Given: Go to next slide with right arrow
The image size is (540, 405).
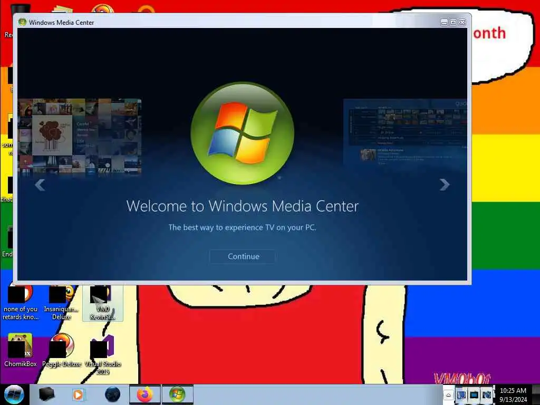Looking at the screenshot, I should pos(445,185).
